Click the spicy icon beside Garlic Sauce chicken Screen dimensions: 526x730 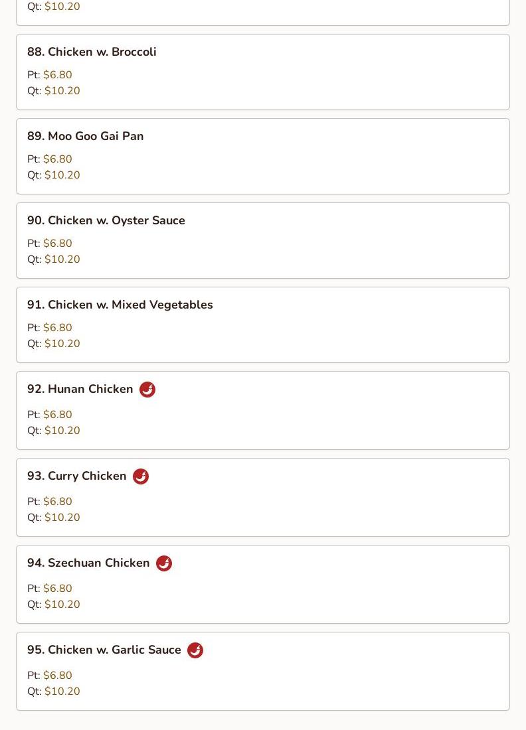click(195, 650)
